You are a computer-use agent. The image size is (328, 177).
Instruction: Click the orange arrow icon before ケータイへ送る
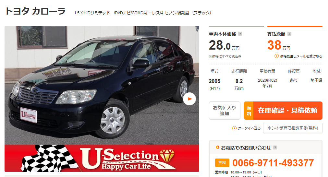pyautogui.click(x=234, y=128)
